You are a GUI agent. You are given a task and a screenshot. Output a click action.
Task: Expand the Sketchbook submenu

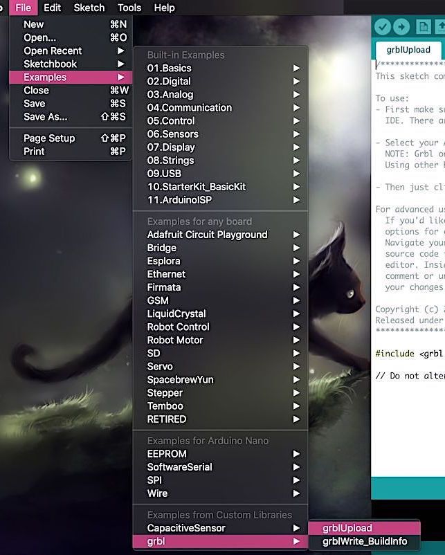click(x=71, y=64)
